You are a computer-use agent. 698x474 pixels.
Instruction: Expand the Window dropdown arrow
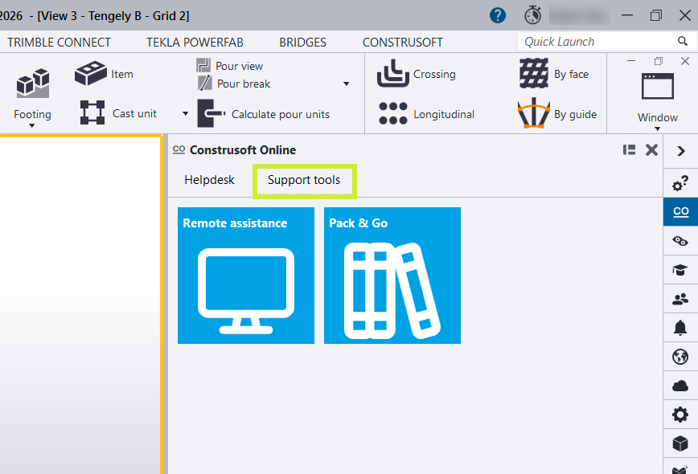pyautogui.click(x=658, y=129)
